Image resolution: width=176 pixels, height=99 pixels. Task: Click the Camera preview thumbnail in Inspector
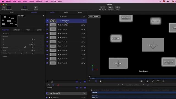pyautogui.click(x=9, y=21)
